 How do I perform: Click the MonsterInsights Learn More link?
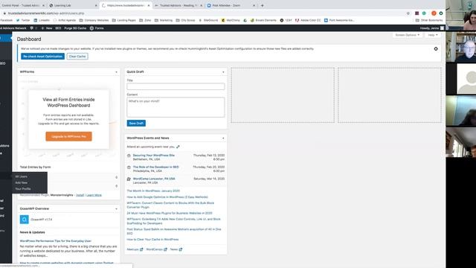tap(94, 195)
